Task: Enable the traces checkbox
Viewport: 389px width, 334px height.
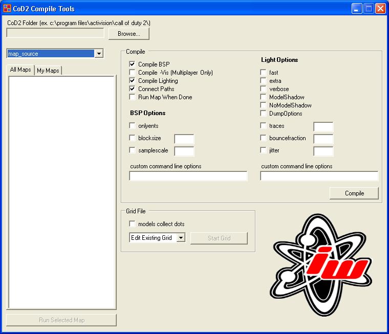Action: tap(263, 126)
